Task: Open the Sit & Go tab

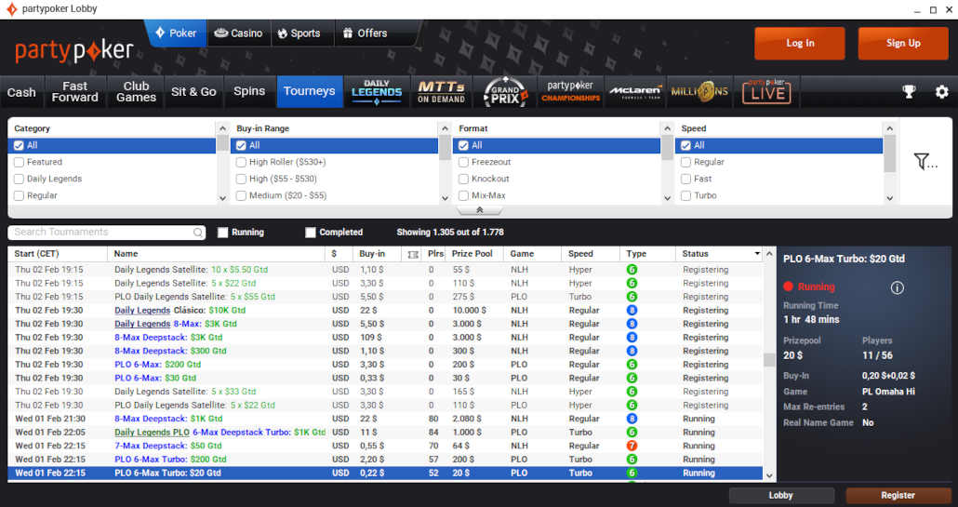Action: [x=193, y=91]
